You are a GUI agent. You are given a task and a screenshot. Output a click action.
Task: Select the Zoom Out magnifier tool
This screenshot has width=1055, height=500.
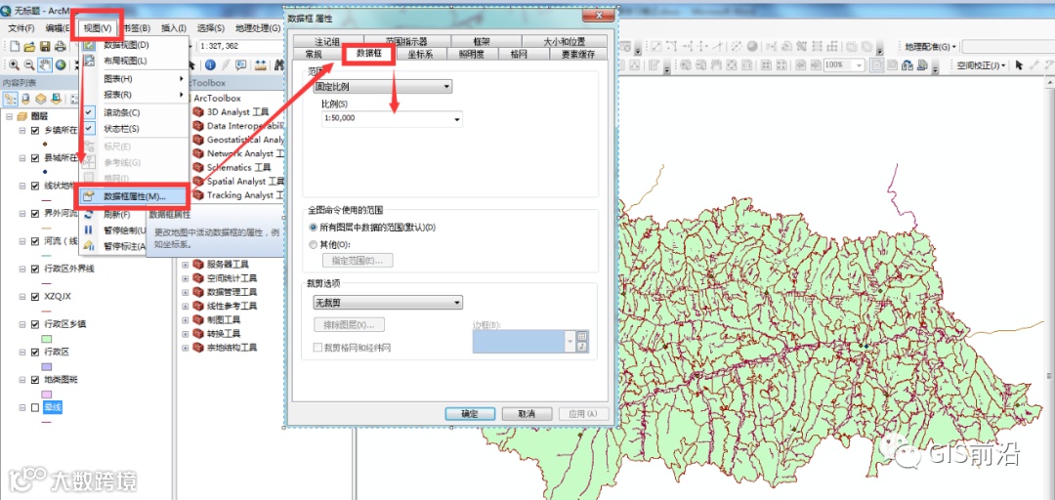coord(29,64)
